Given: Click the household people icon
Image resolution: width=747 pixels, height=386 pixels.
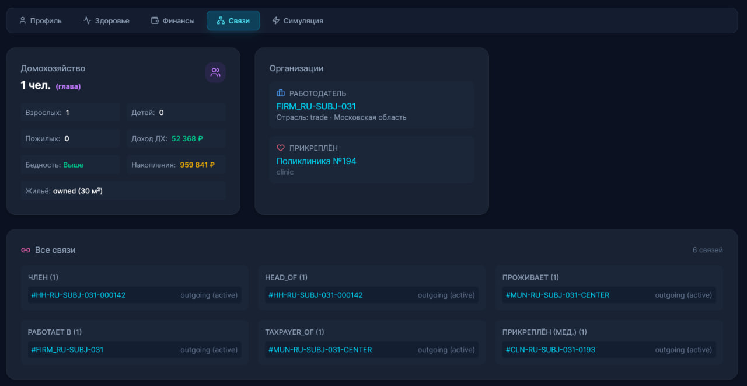Looking at the screenshot, I should pos(215,72).
